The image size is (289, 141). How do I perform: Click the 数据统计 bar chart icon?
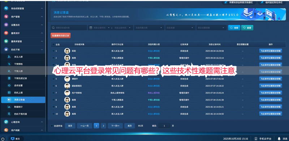pyautogui.click(x=9, y=107)
